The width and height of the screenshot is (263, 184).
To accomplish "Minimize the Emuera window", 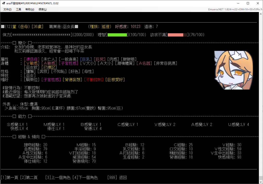I will [x=238, y=3].
